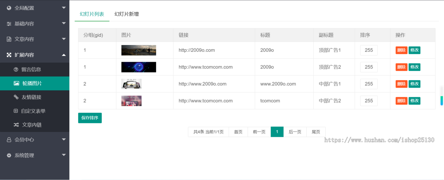
Task: Select 轮播图片 sidebar item
Action: coord(35,84)
